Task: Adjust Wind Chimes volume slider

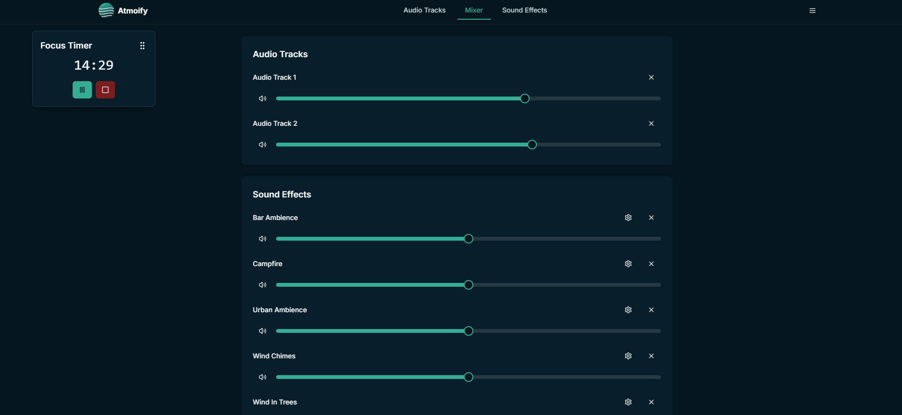Action: point(469,377)
